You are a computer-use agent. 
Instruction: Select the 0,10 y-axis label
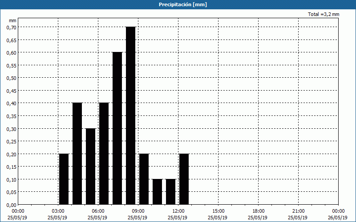[x=12, y=180]
